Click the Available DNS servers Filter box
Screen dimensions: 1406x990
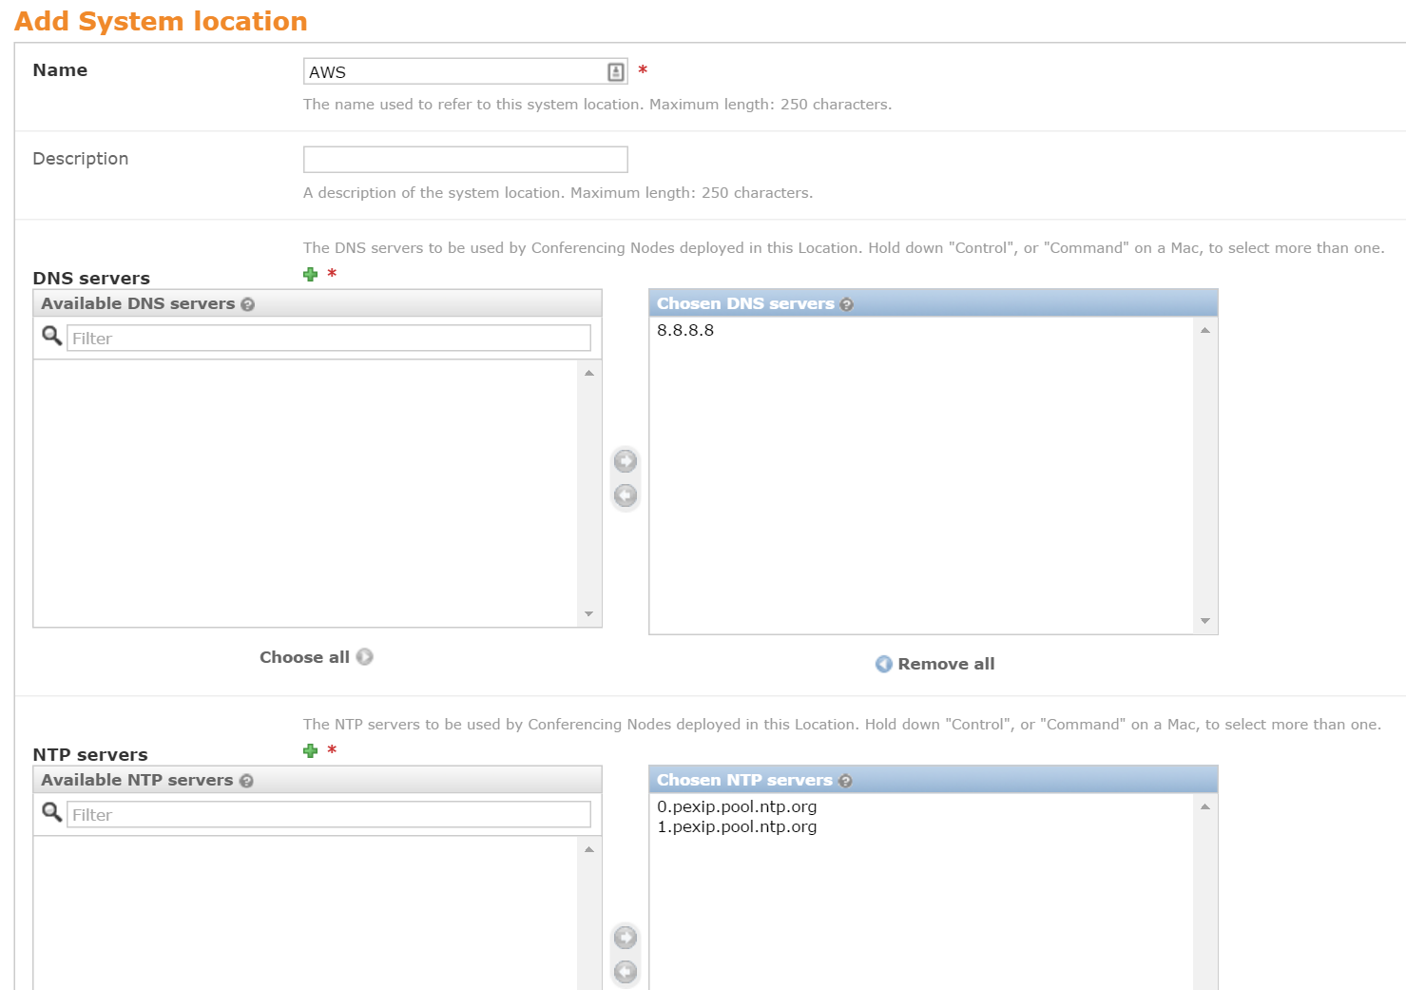click(328, 339)
